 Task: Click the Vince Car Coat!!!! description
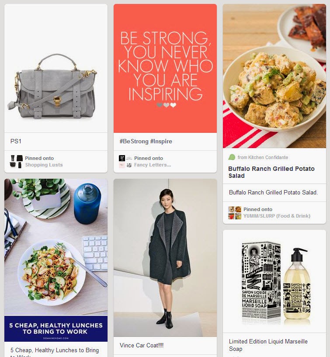coord(142,345)
